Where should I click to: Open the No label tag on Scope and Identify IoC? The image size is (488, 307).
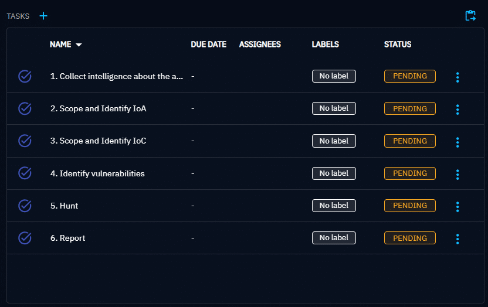[x=334, y=141]
